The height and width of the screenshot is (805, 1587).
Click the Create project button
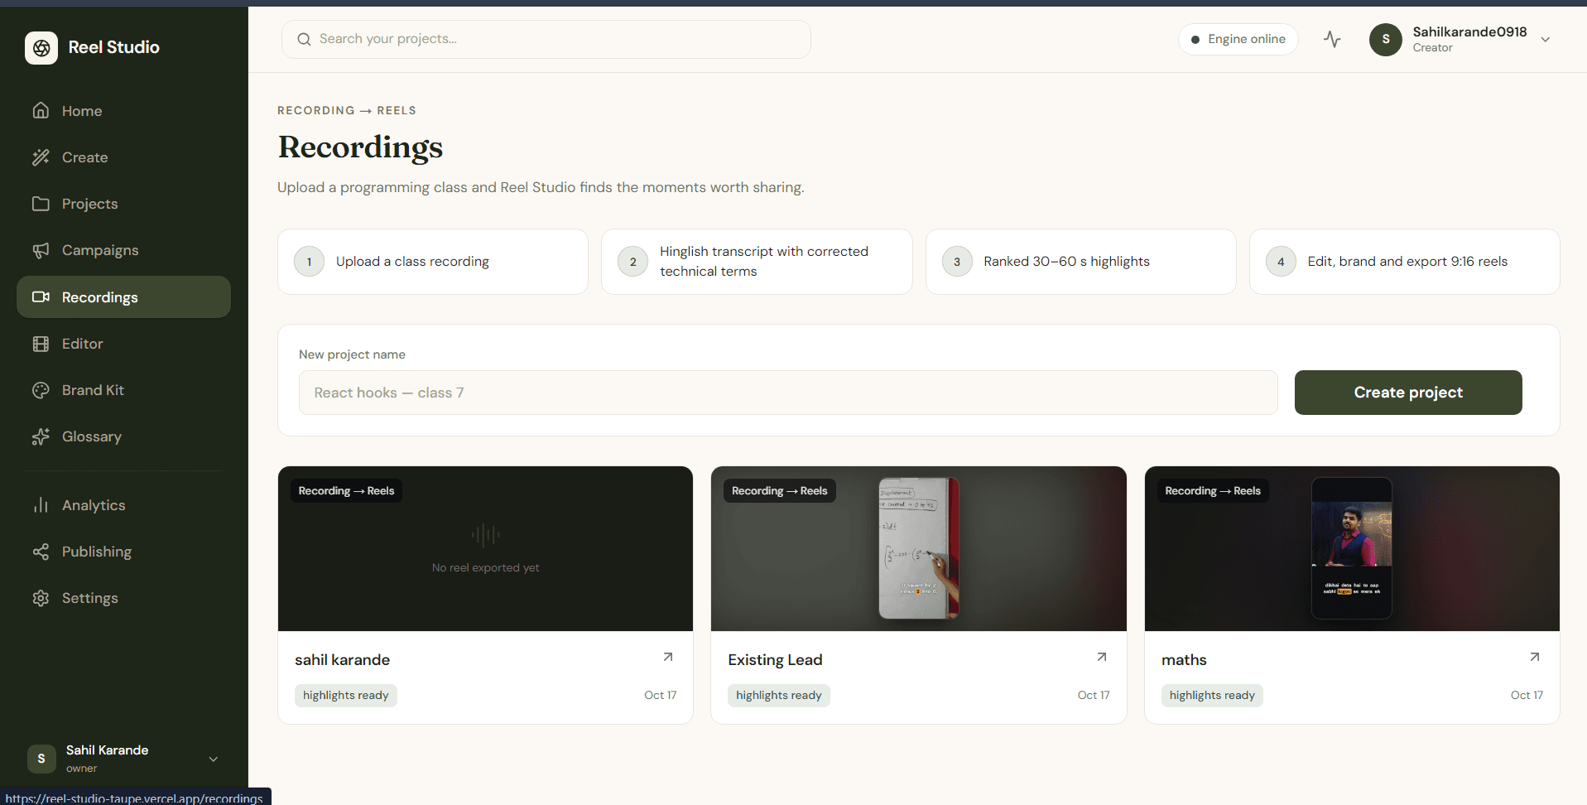[1408, 393]
